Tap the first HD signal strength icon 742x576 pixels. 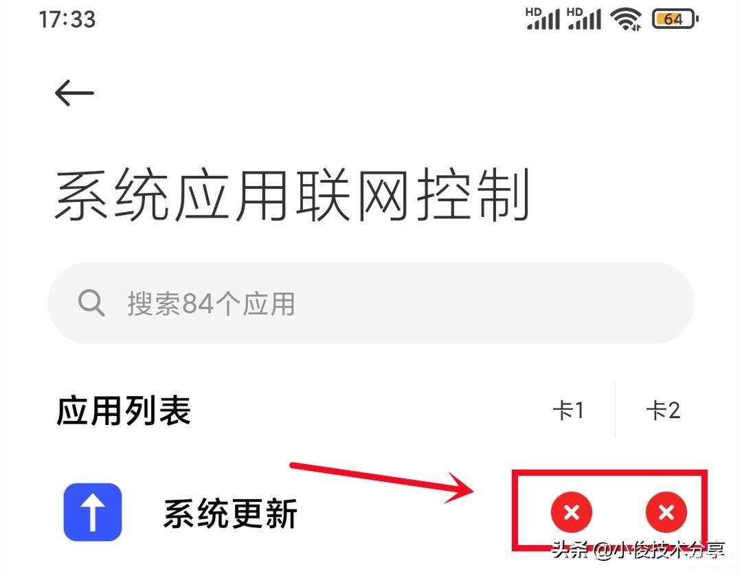(542, 19)
